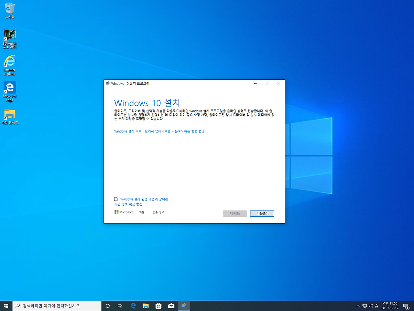The height and width of the screenshot is (311, 414).
Task: Click the 다음(N) button
Action: pos(262,213)
